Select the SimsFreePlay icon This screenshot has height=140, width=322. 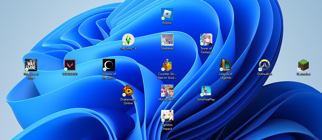pyautogui.click(x=206, y=91)
